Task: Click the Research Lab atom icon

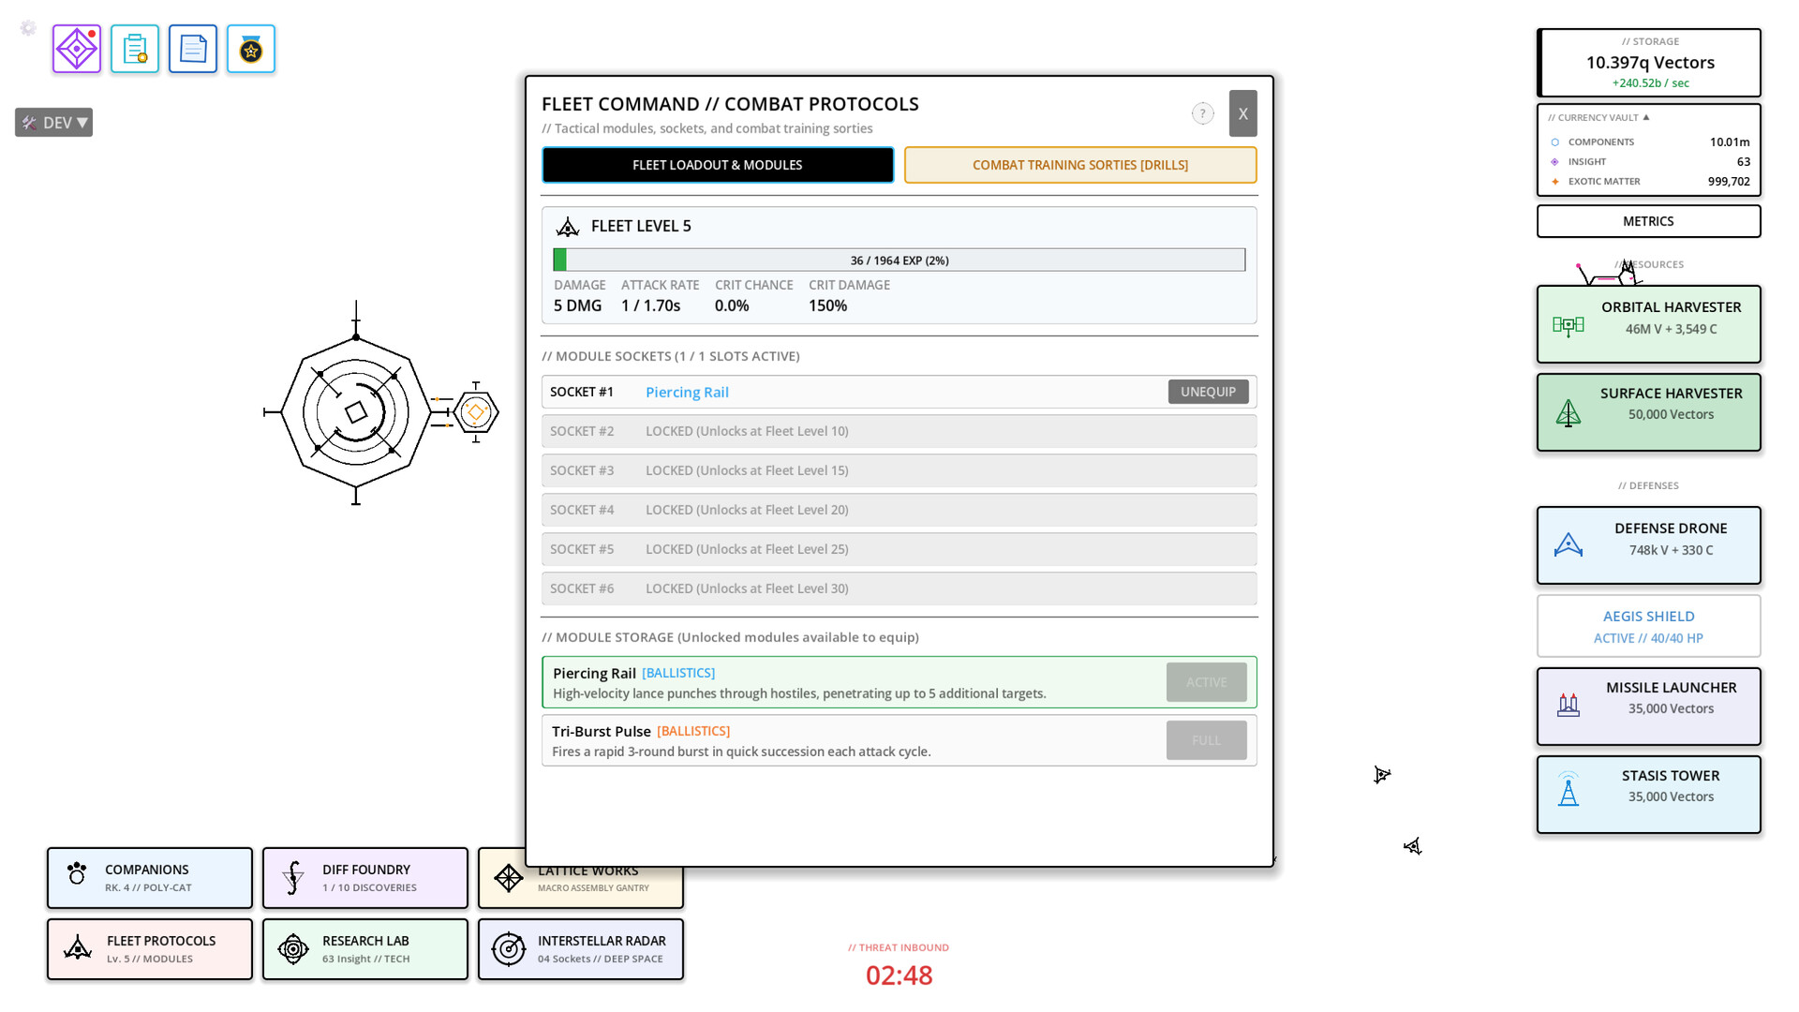Action: pyautogui.click(x=293, y=949)
